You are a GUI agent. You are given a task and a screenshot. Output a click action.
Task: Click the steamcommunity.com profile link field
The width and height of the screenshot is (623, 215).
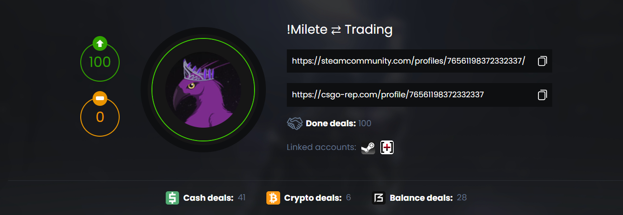pos(408,61)
